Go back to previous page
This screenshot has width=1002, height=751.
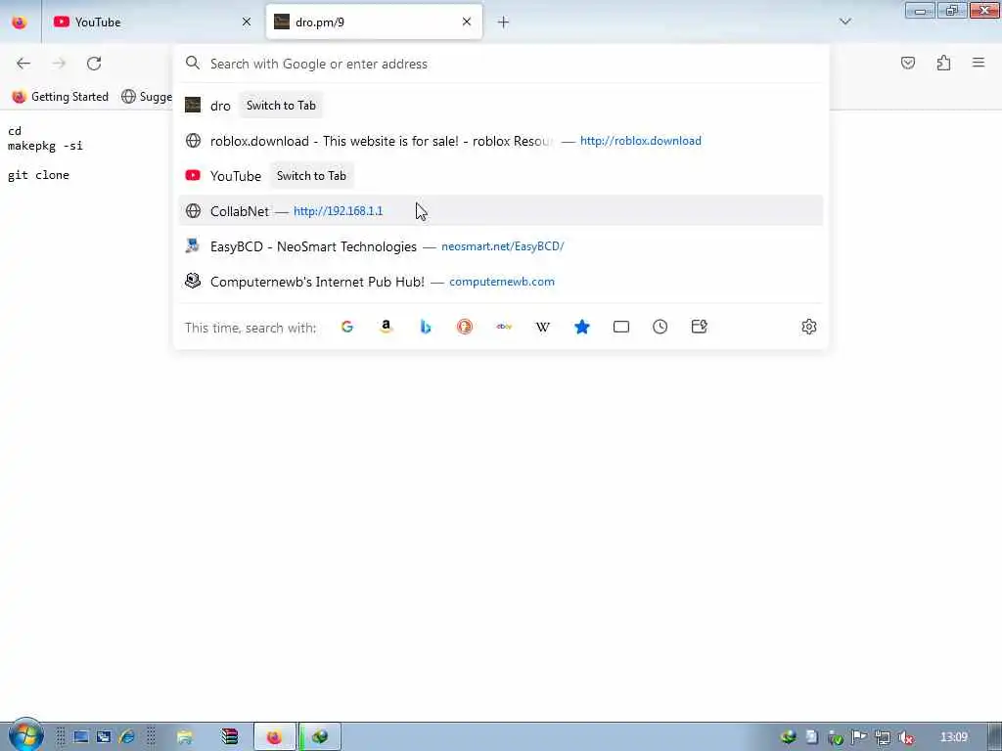pyautogui.click(x=23, y=64)
